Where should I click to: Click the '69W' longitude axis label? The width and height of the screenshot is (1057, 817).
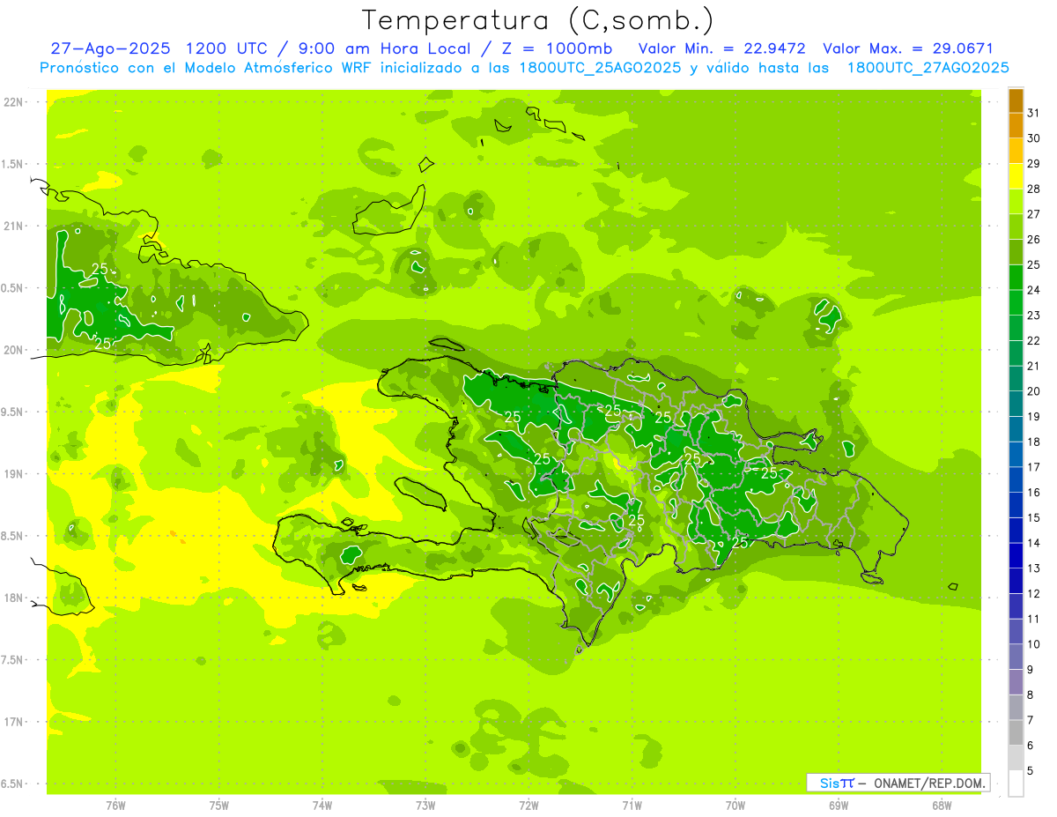point(839,805)
